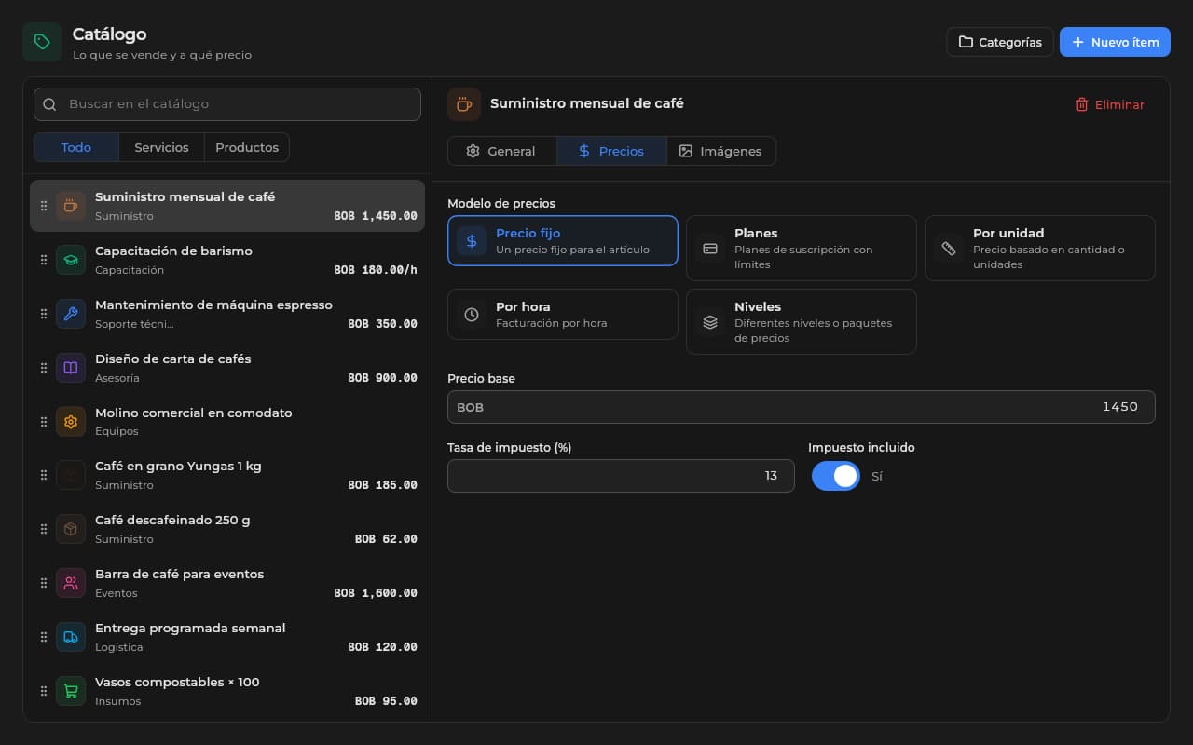Viewport: 1193px width, 745px height.
Task: Filter catalog by Servicios
Action: coord(161,147)
